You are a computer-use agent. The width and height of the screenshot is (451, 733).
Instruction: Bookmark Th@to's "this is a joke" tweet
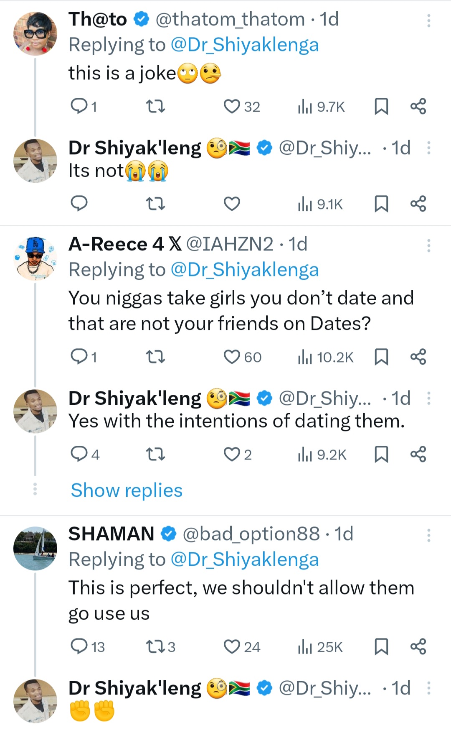point(381,106)
